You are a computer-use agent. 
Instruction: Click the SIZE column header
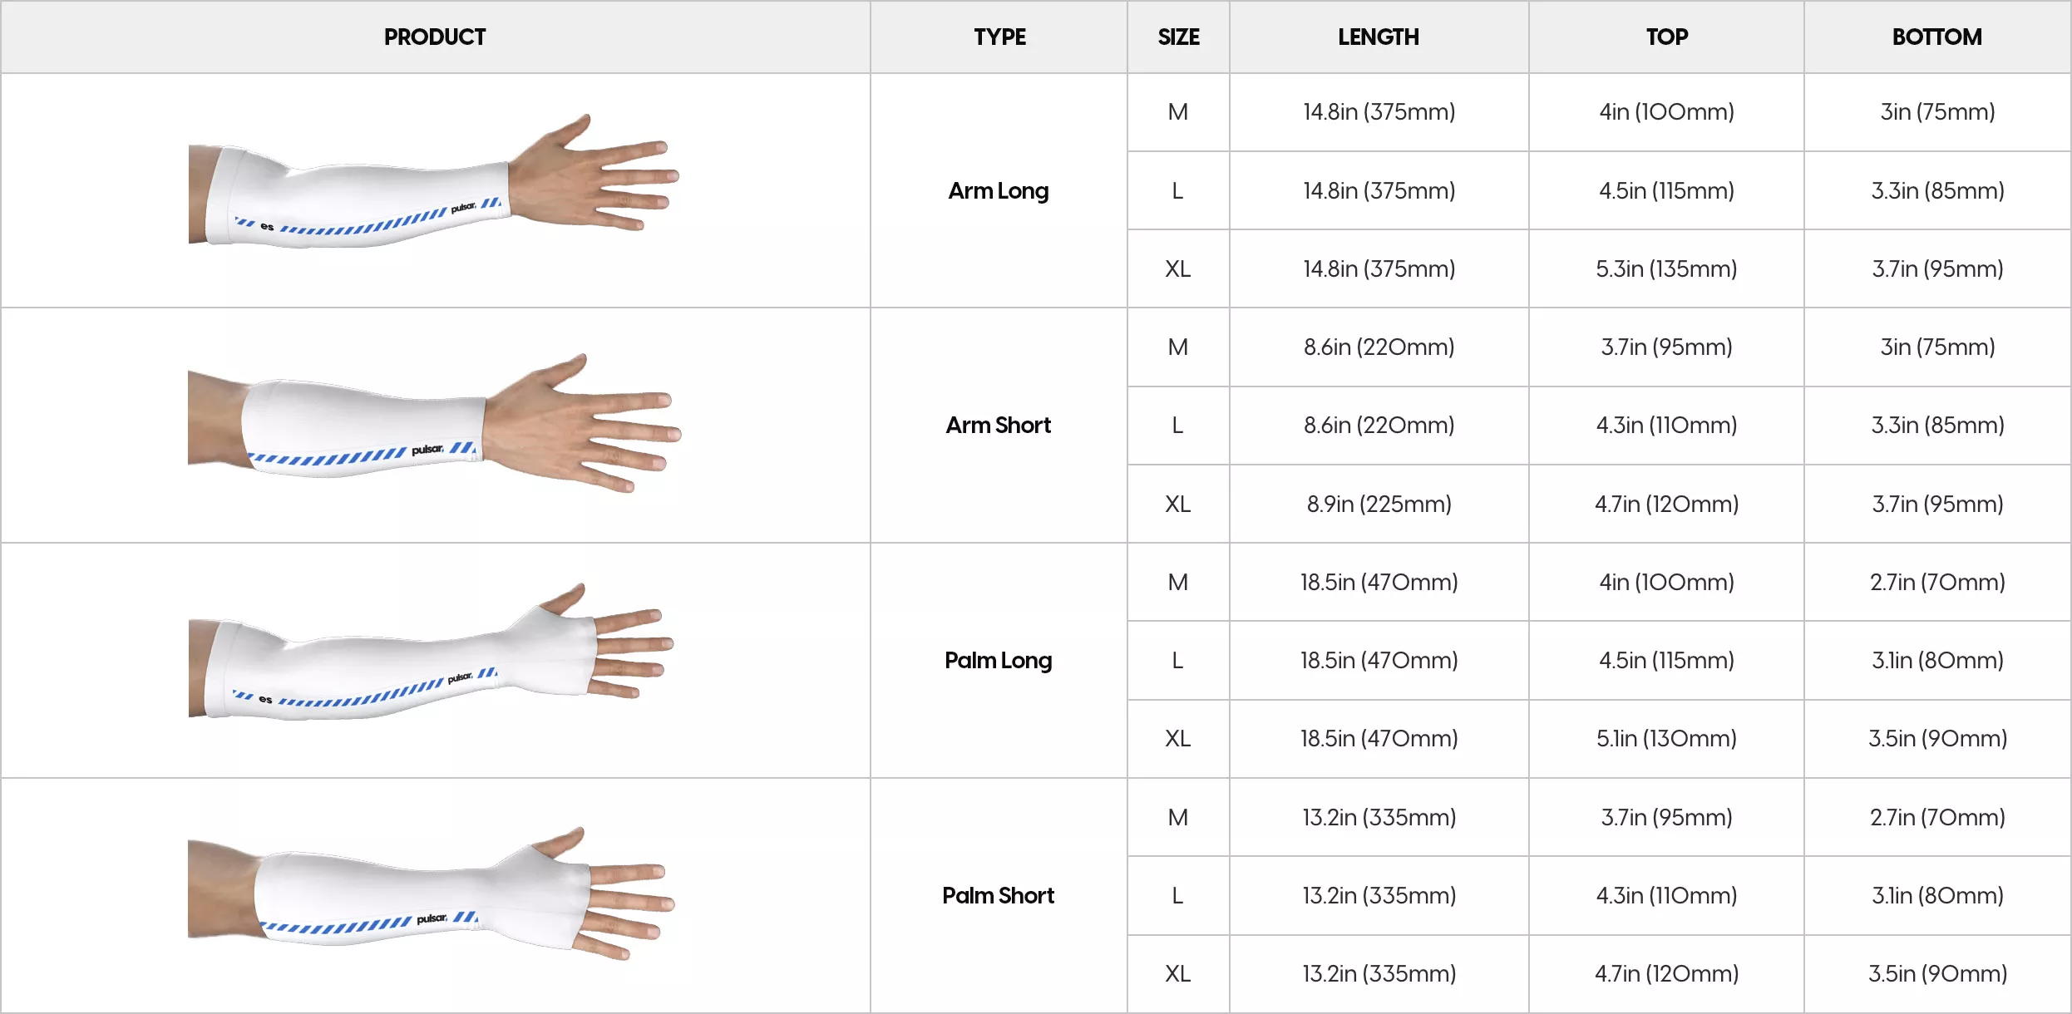1178,37
